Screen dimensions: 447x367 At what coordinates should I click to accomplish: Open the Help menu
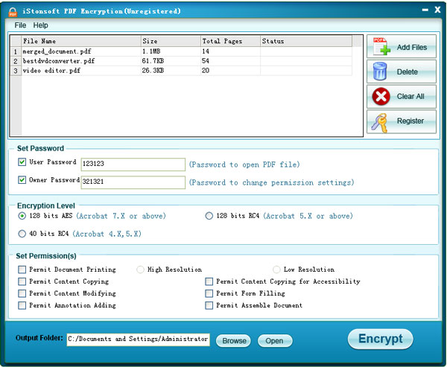[x=40, y=25]
